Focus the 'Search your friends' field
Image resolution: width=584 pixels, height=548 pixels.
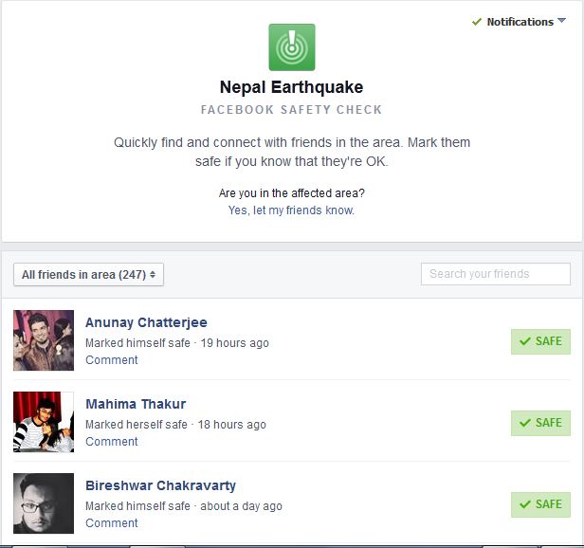click(496, 274)
